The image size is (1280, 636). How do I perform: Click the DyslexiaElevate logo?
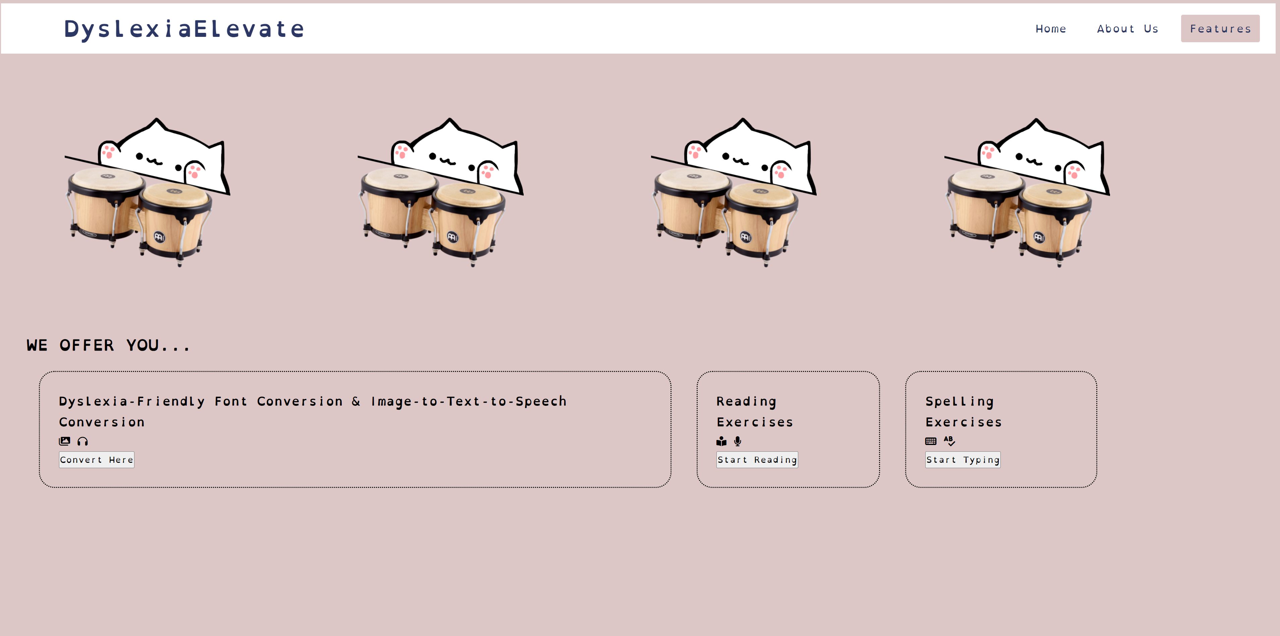183,28
